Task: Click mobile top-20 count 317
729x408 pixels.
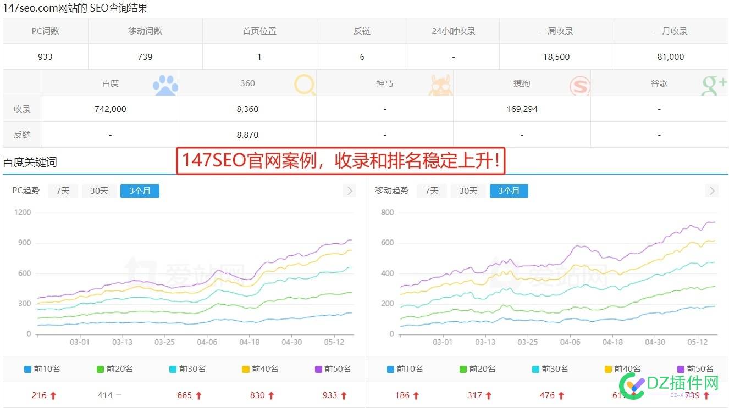Action: click(x=475, y=395)
